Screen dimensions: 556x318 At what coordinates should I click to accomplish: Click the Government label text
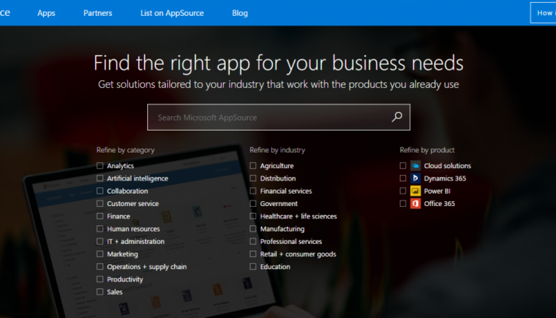pos(279,204)
